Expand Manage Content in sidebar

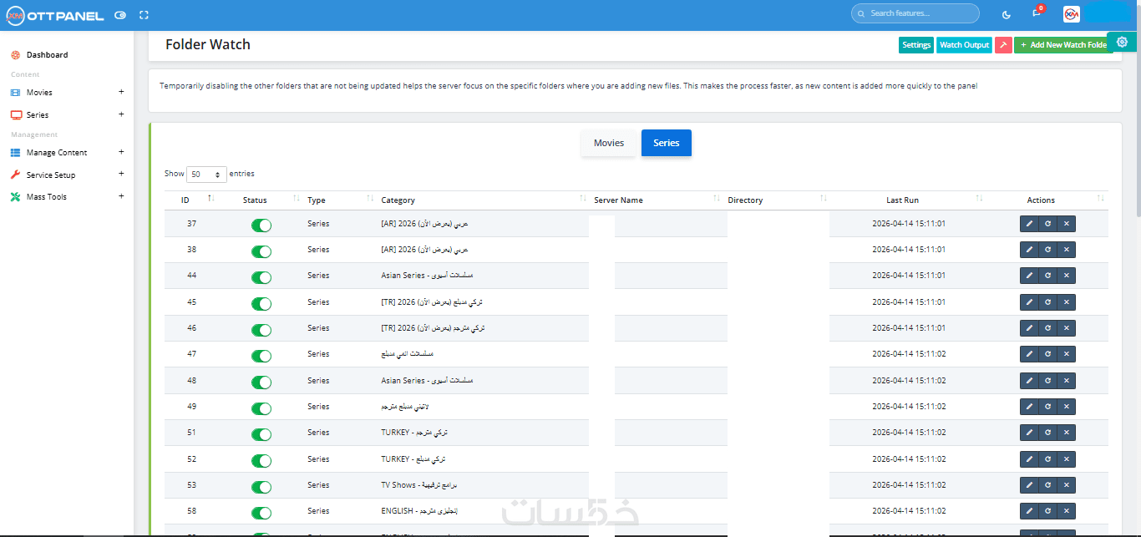click(x=67, y=153)
